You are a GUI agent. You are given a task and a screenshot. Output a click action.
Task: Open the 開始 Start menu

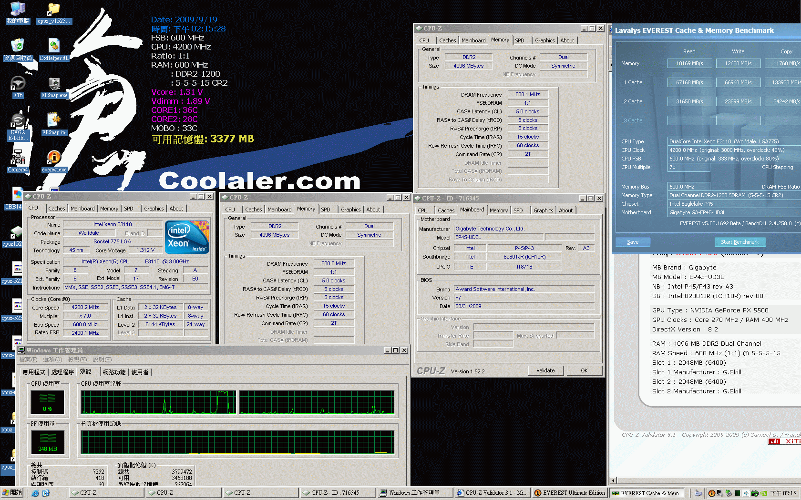pyautogui.click(x=12, y=493)
